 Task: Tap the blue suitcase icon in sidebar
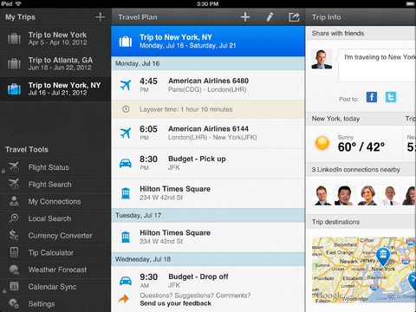[14, 89]
